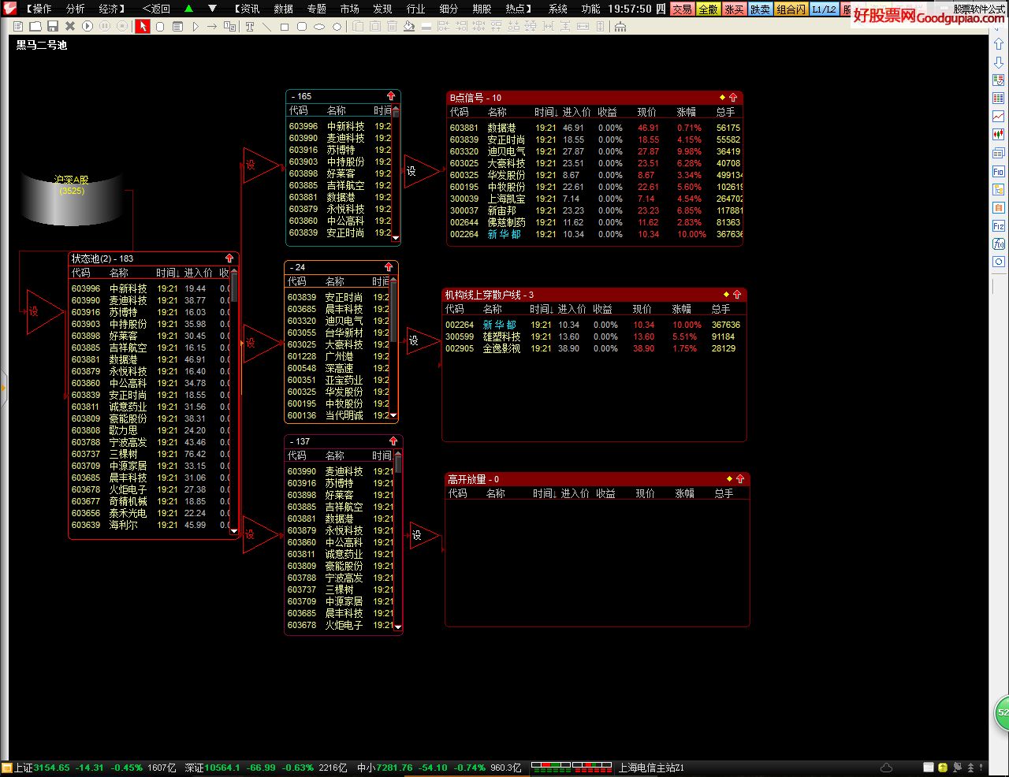Viewport: 1009px width, 777px height.
Task: Click the save floppy disk icon
Action: click(53, 26)
